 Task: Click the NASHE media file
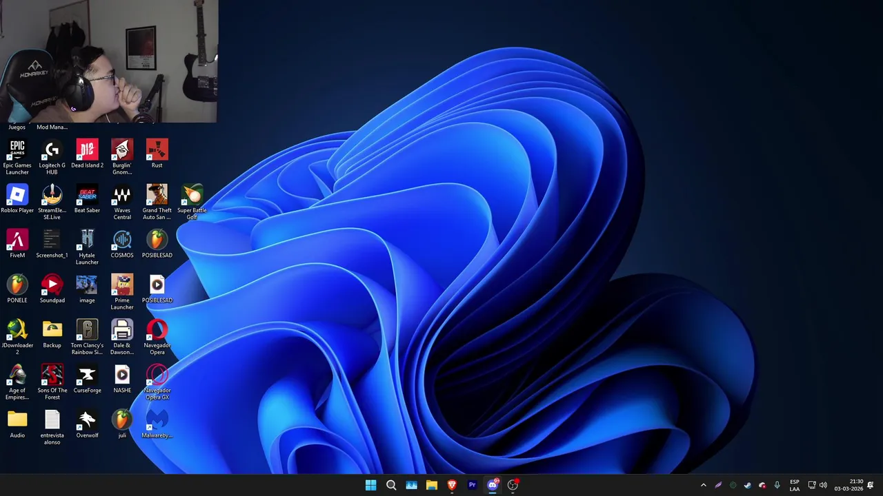coord(122,379)
